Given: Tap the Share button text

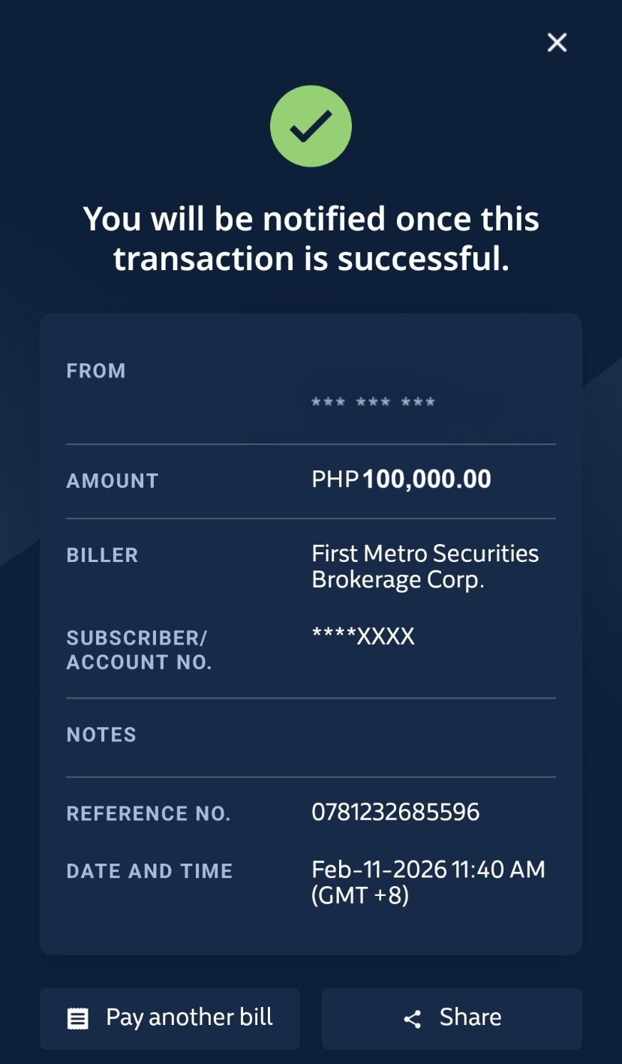Looking at the screenshot, I should (470, 1017).
